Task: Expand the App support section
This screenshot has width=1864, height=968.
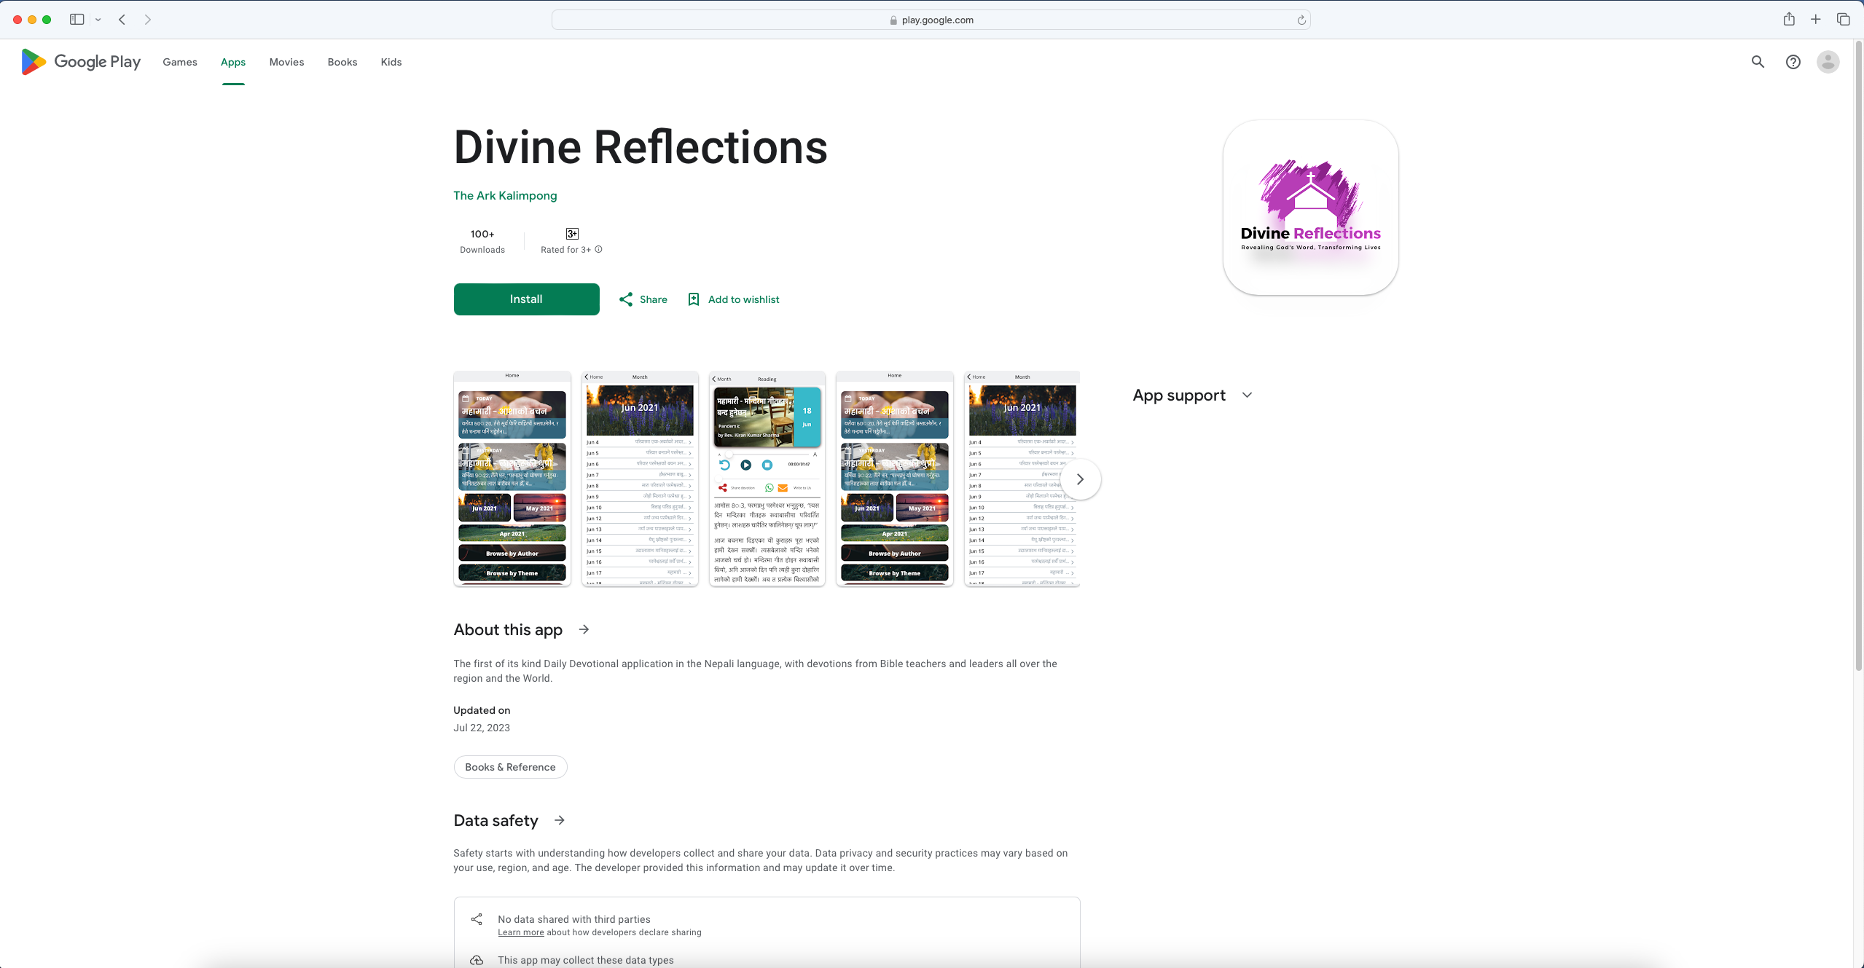Action: 1193,395
